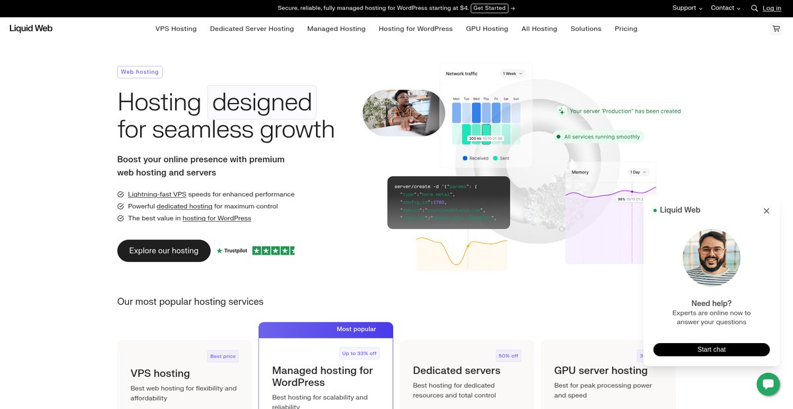The width and height of the screenshot is (793, 409).
Task: Click the Liquid Web logo
Action: coord(31,28)
